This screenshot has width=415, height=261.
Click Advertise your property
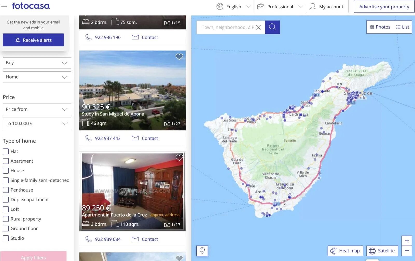point(384,6)
